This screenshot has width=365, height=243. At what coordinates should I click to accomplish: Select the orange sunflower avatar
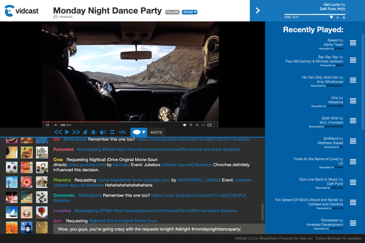12,227
